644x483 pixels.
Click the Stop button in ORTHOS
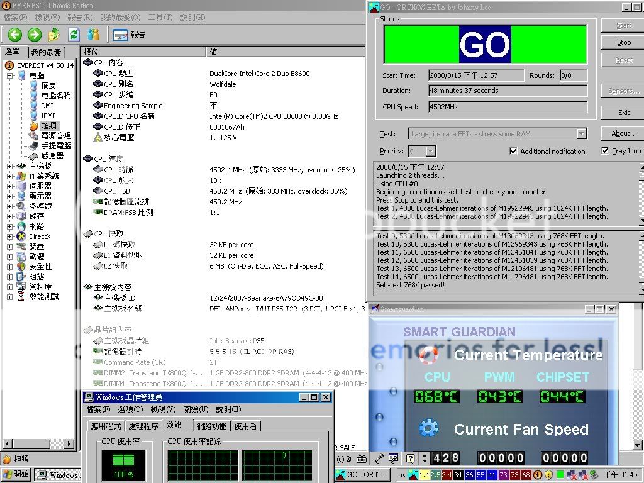pyautogui.click(x=623, y=43)
